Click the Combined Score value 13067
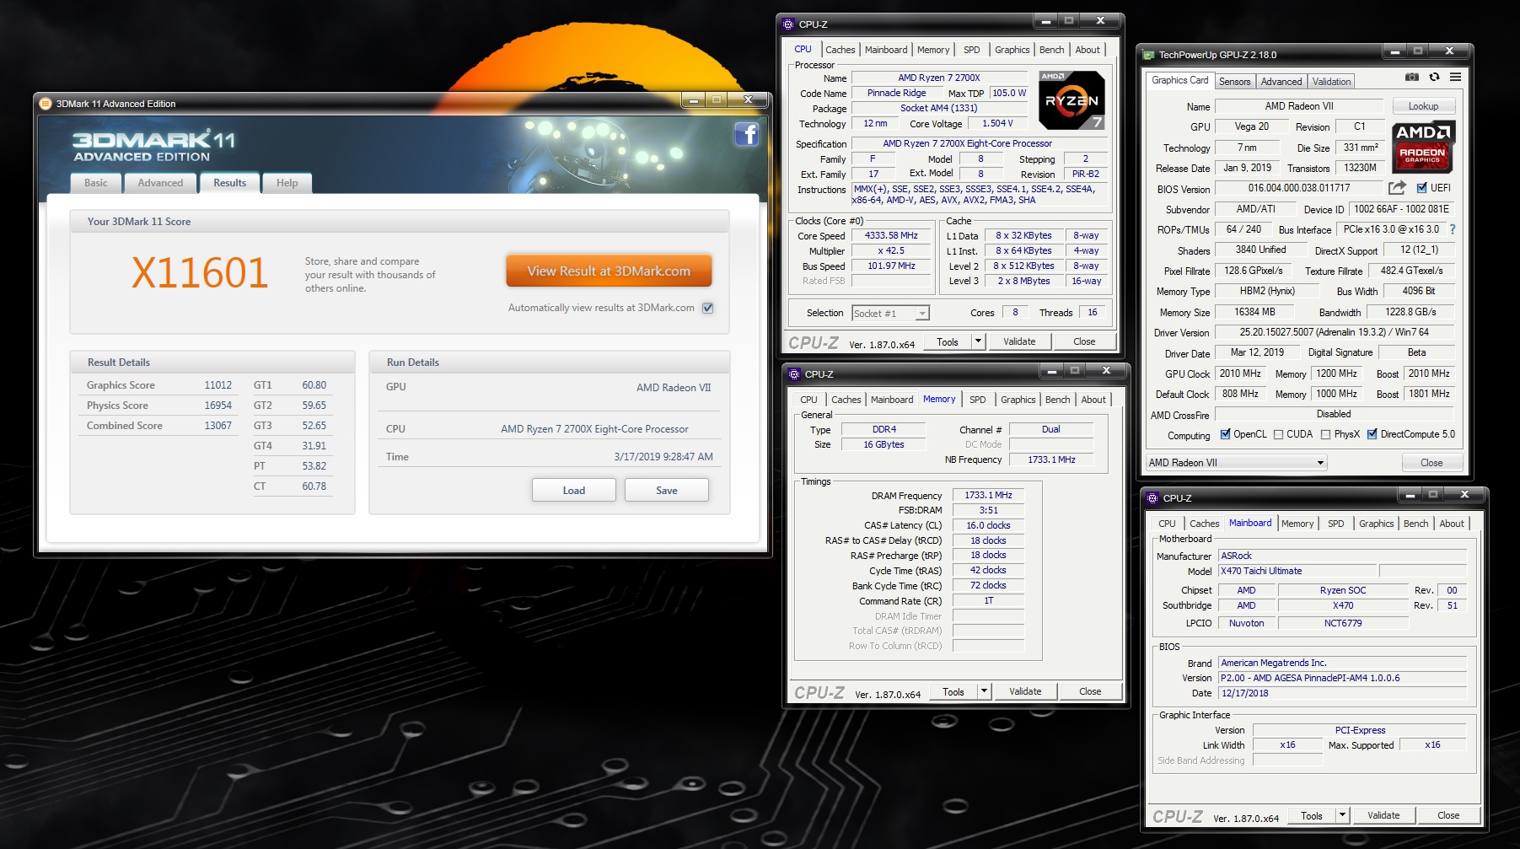This screenshot has height=849, width=1520. (218, 426)
